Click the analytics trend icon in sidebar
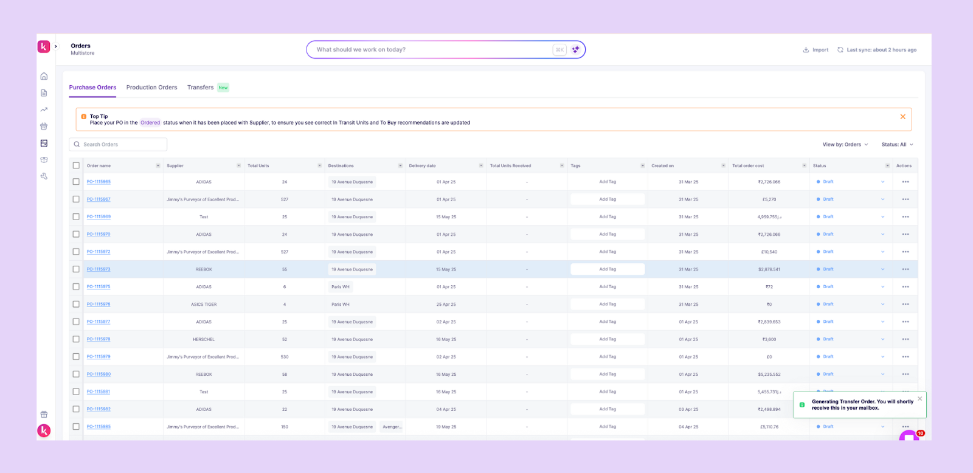 (44, 110)
